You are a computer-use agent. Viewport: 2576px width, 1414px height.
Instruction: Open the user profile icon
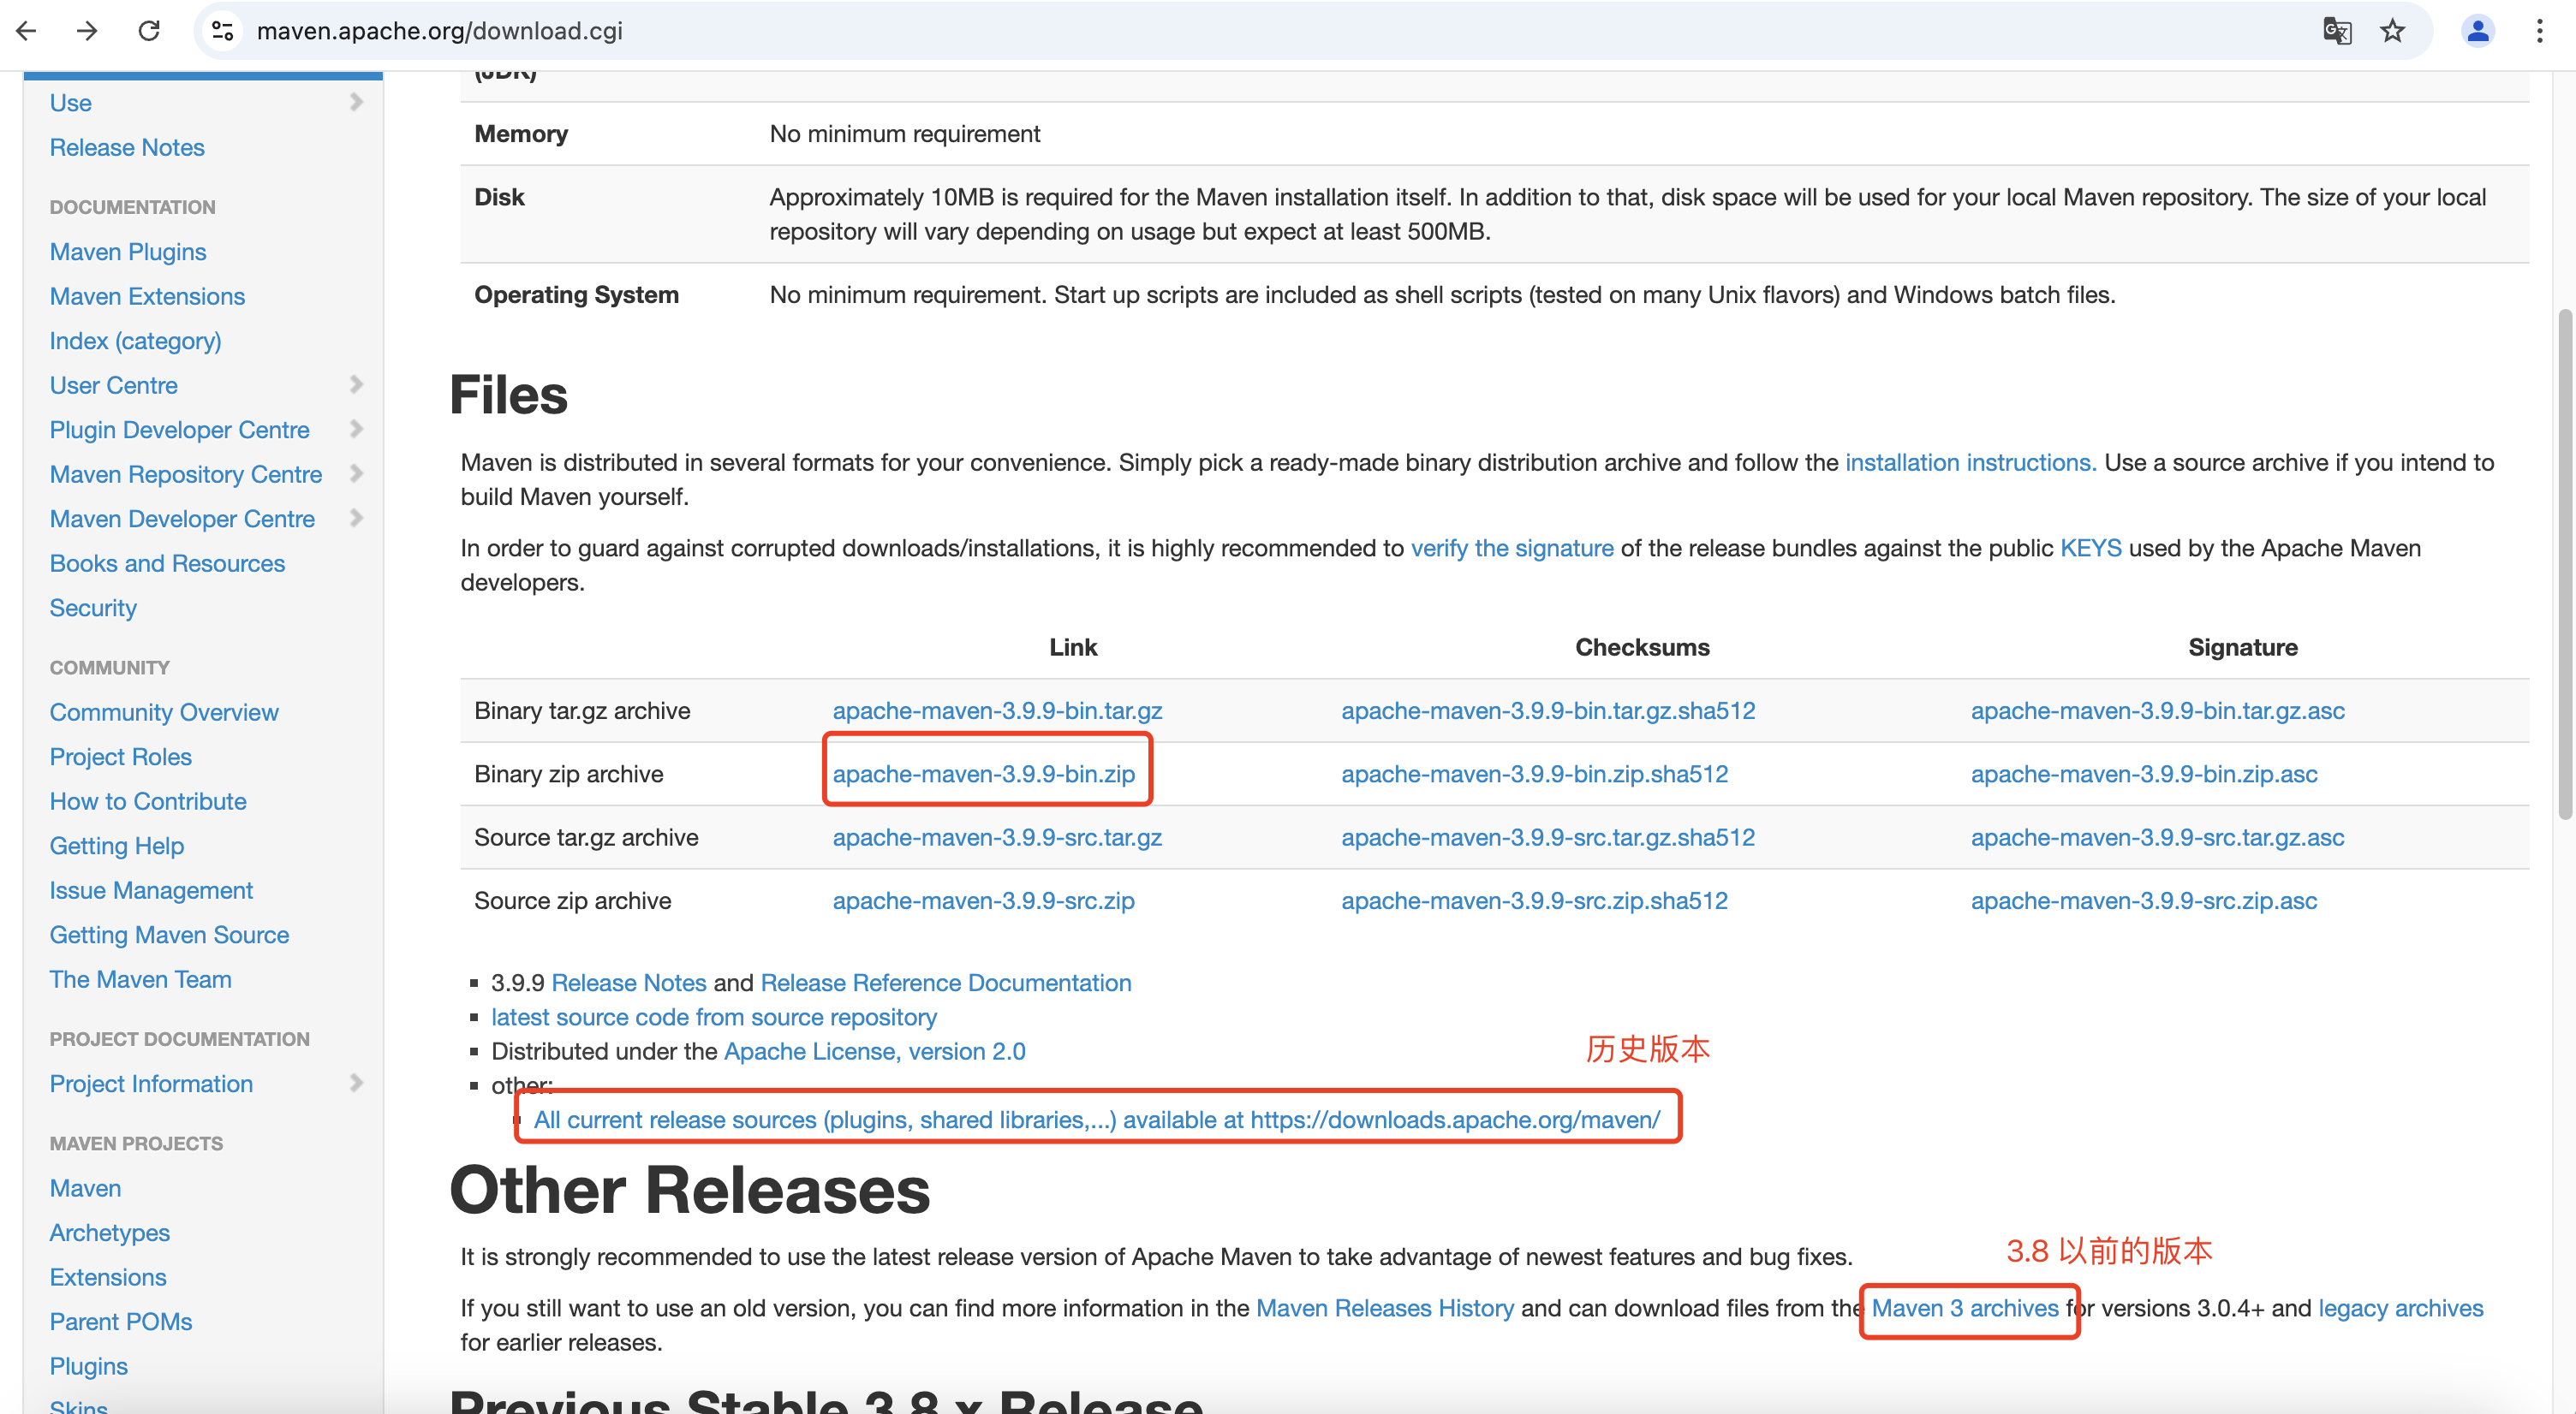tap(2477, 31)
